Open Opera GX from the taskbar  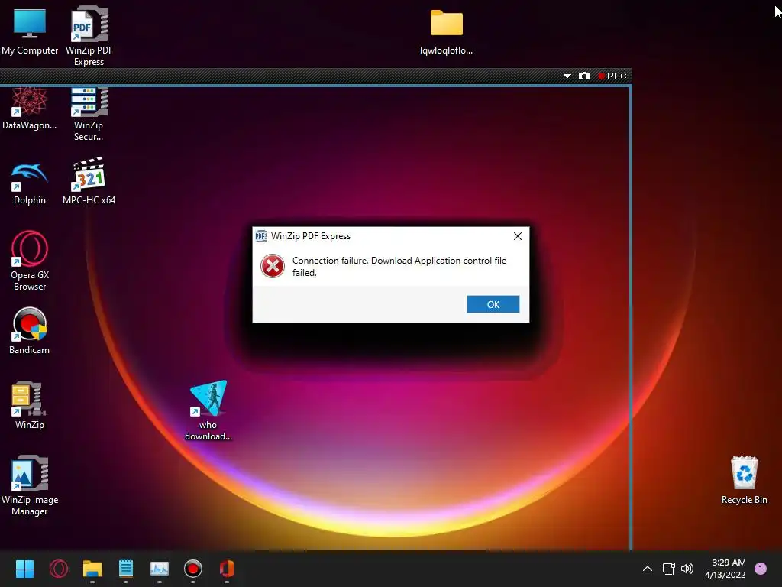coord(59,569)
